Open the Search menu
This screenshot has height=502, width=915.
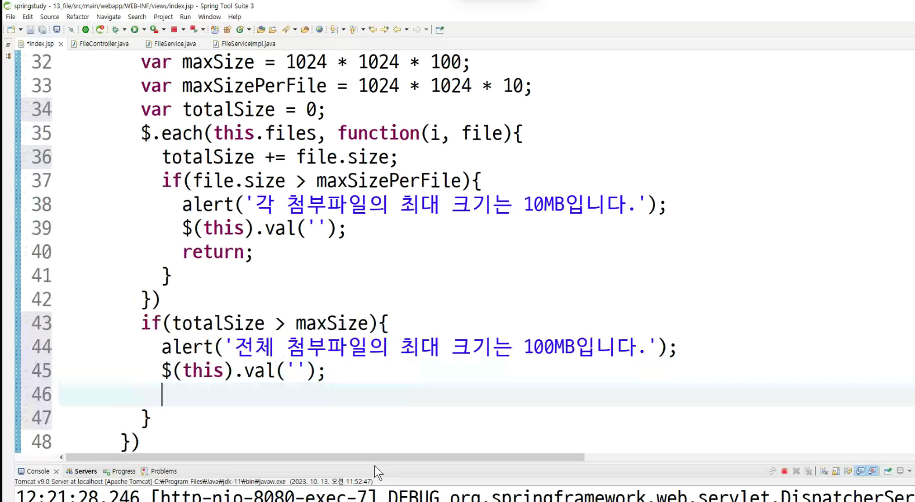click(137, 17)
